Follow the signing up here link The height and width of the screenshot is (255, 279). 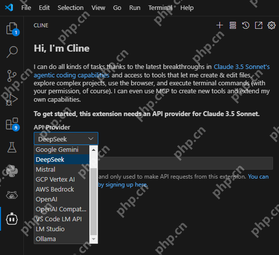coord(123,185)
